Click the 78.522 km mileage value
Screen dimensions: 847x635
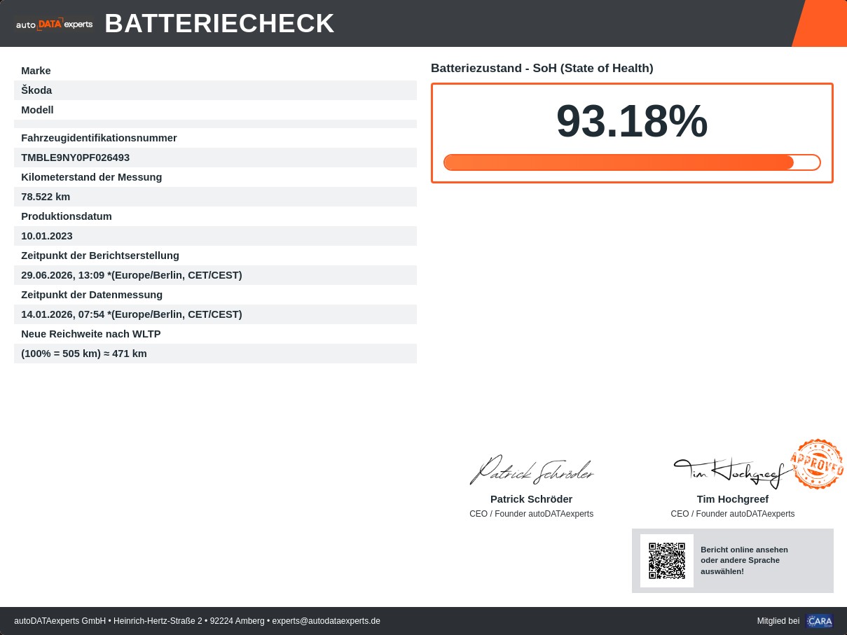[x=46, y=197]
